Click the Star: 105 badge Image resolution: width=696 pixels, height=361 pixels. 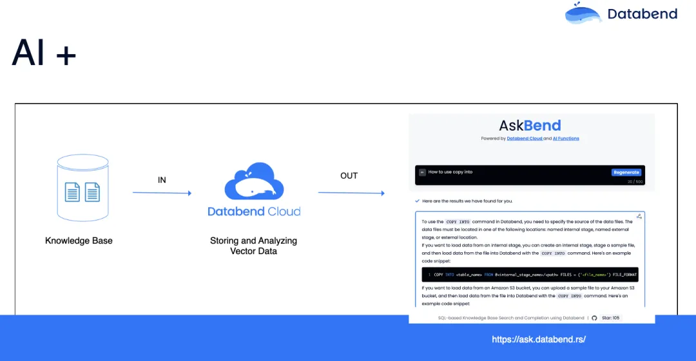610,318
